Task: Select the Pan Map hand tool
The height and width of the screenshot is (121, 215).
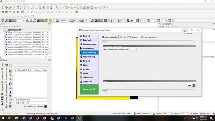Action: tap(3, 7)
